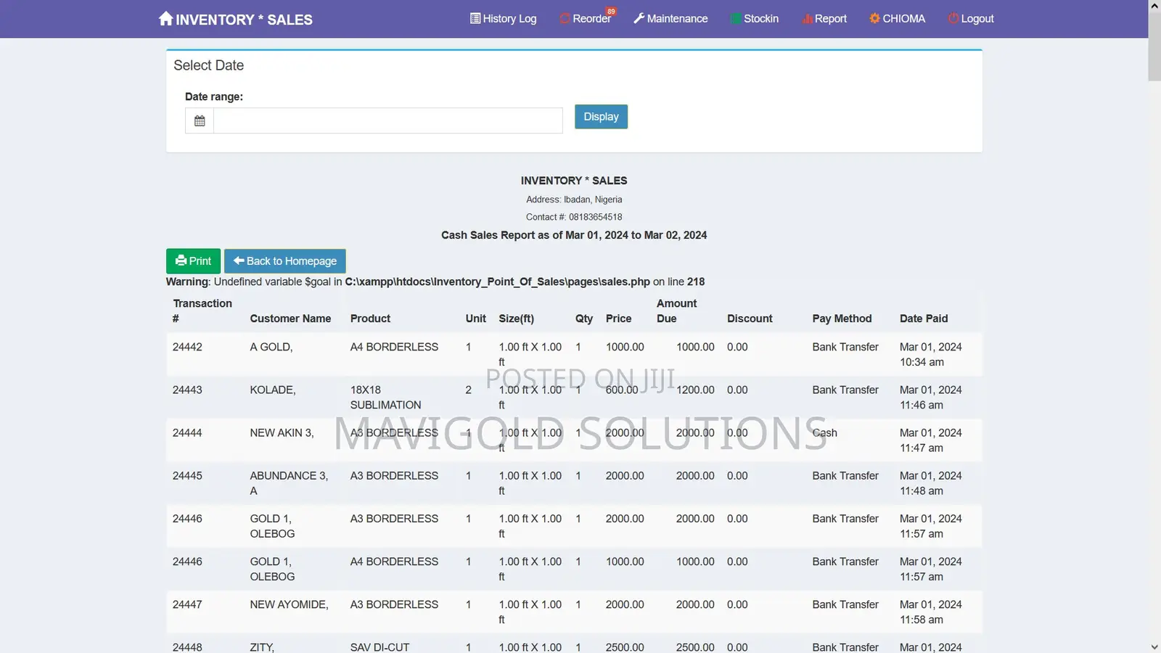The image size is (1161, 653).
Task: Click the Select Date panel title
Action: [x=208, y=65]
